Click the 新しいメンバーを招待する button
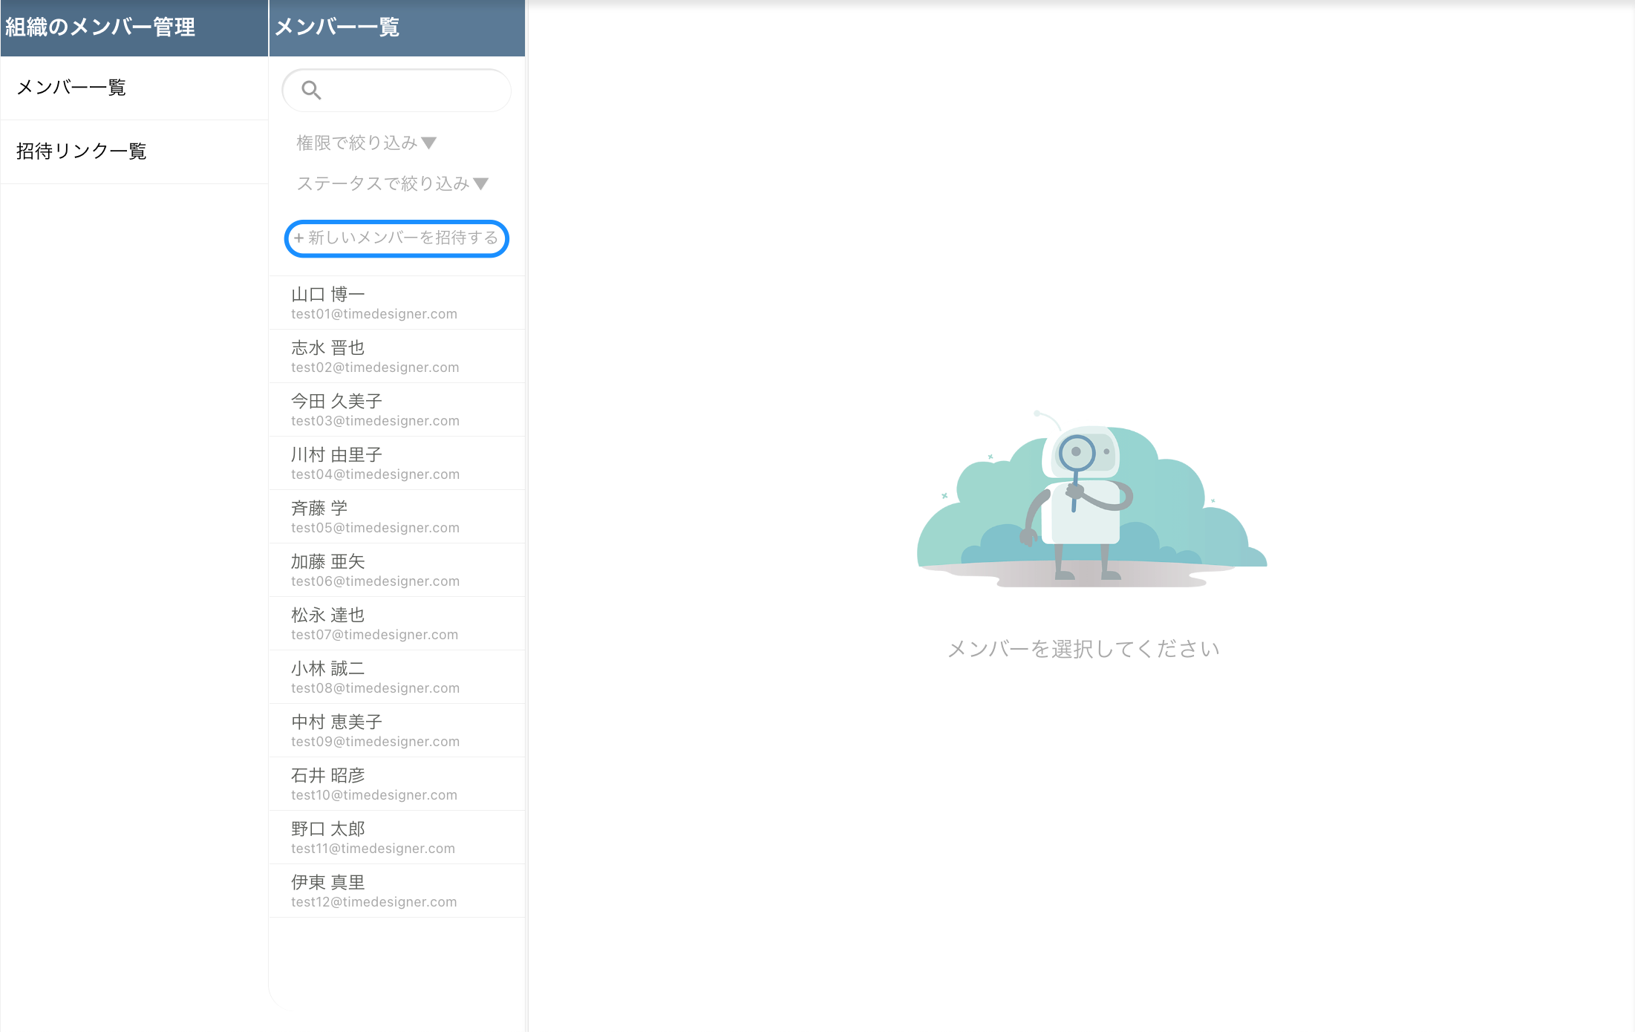 [x=396, y=238]
